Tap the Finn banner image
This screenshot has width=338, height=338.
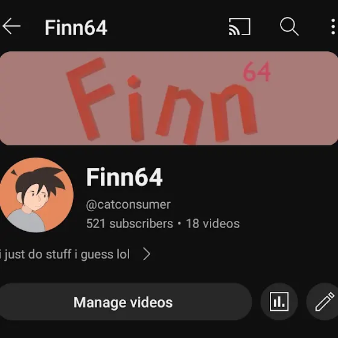pyautogui.click(x=169, y=98)
